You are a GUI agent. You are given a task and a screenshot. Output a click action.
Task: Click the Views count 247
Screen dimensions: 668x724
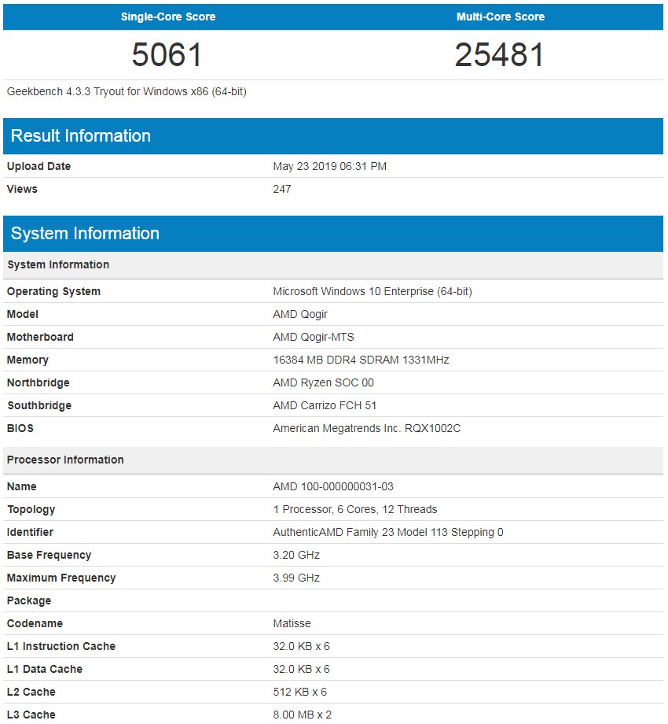tap(281, 189)
